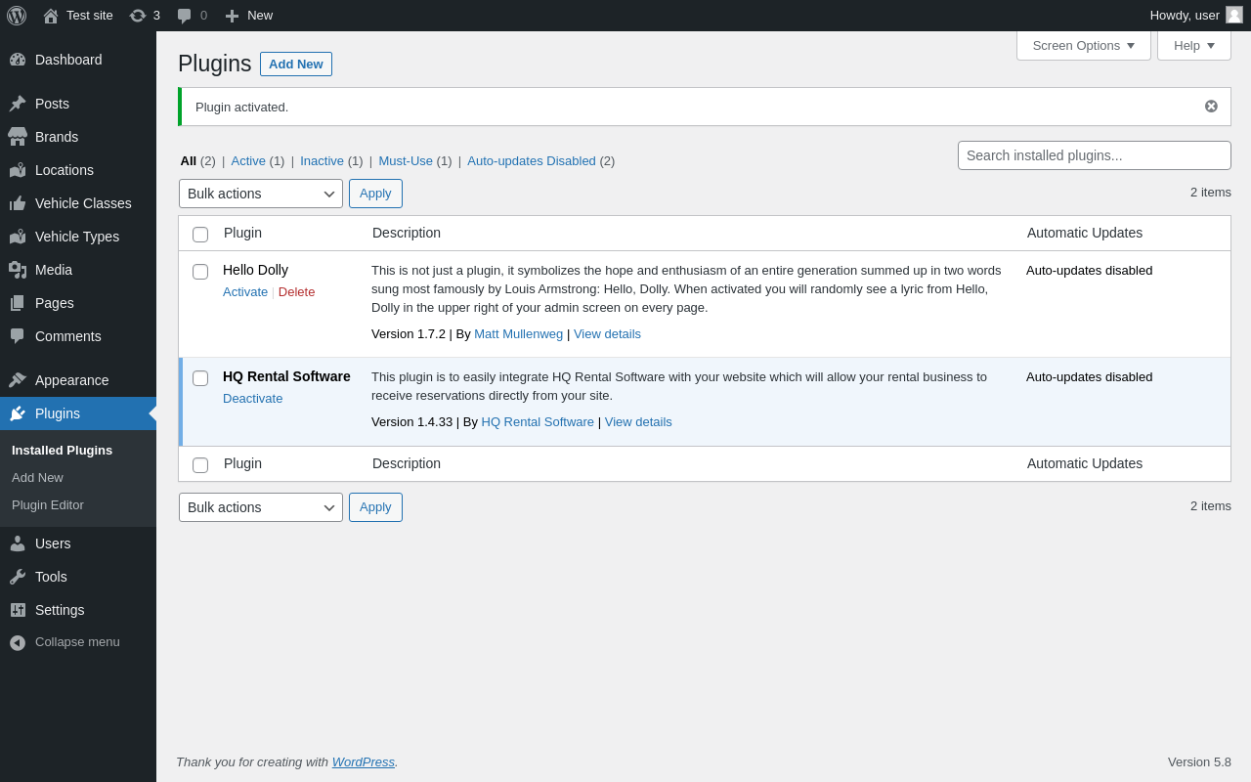Screen dimensions: 1251x782
Task: Click the Media icon in sidebar
Action: pyautogui.click(x=18, y=270)
